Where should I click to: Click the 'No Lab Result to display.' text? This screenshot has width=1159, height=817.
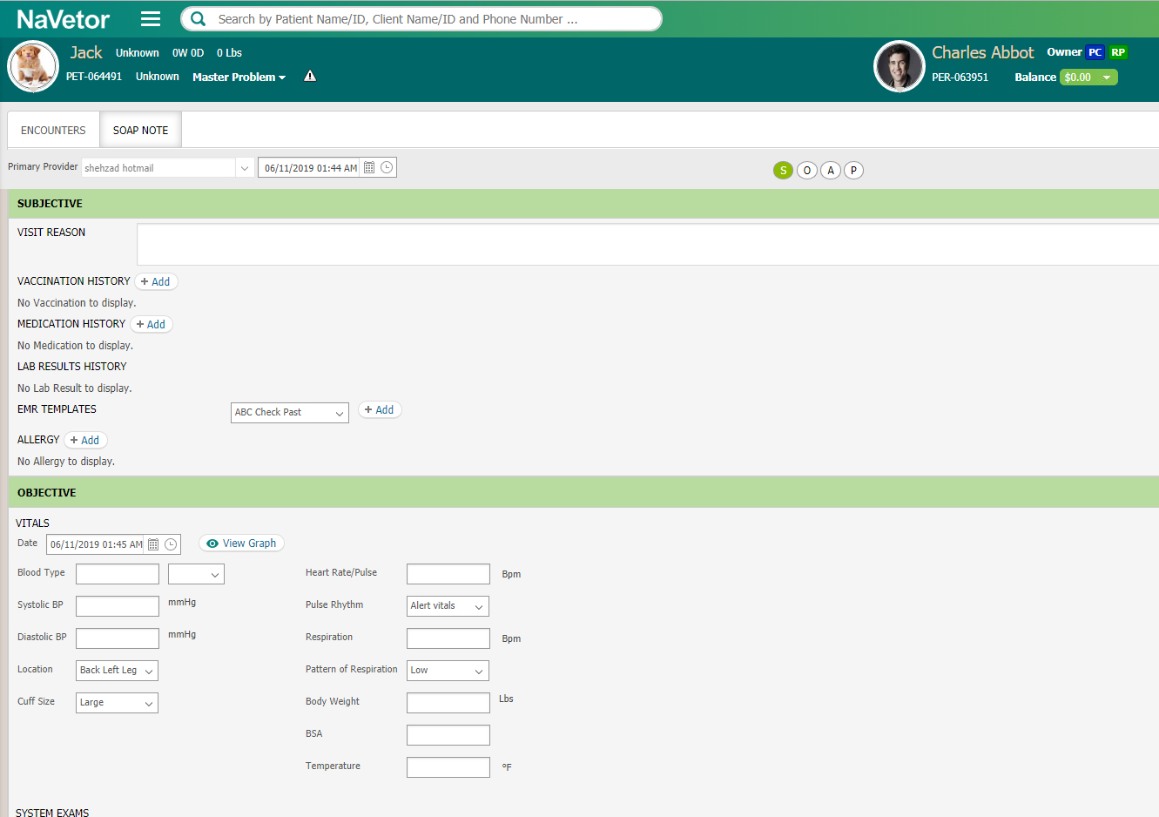(75, 388)
